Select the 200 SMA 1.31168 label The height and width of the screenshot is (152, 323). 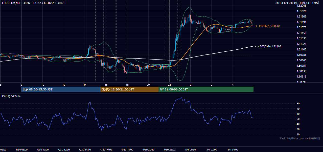(x=268, y=46)
